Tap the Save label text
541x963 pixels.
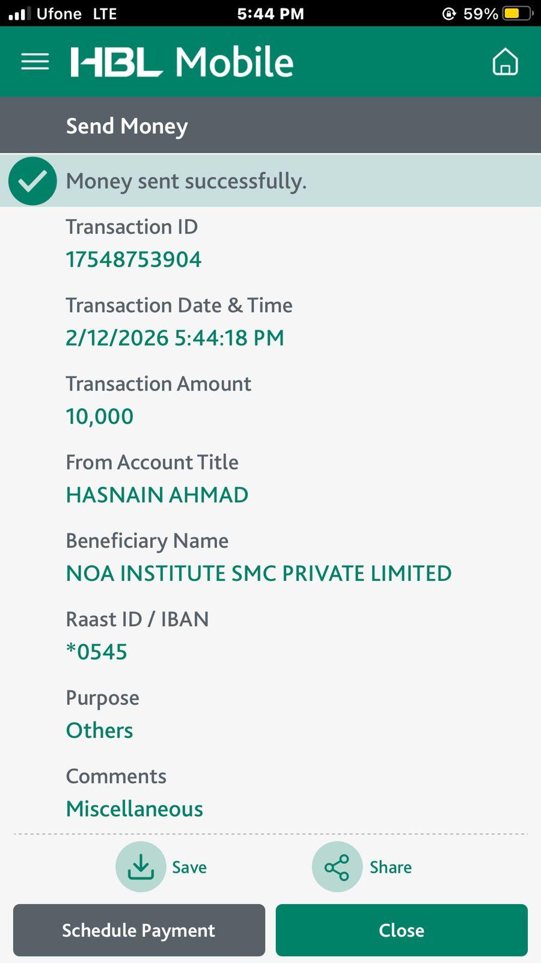click(189, 867)
